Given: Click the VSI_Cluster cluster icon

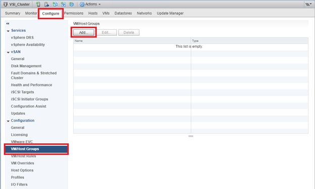Looking at the screenshot, I should point(6,4).
